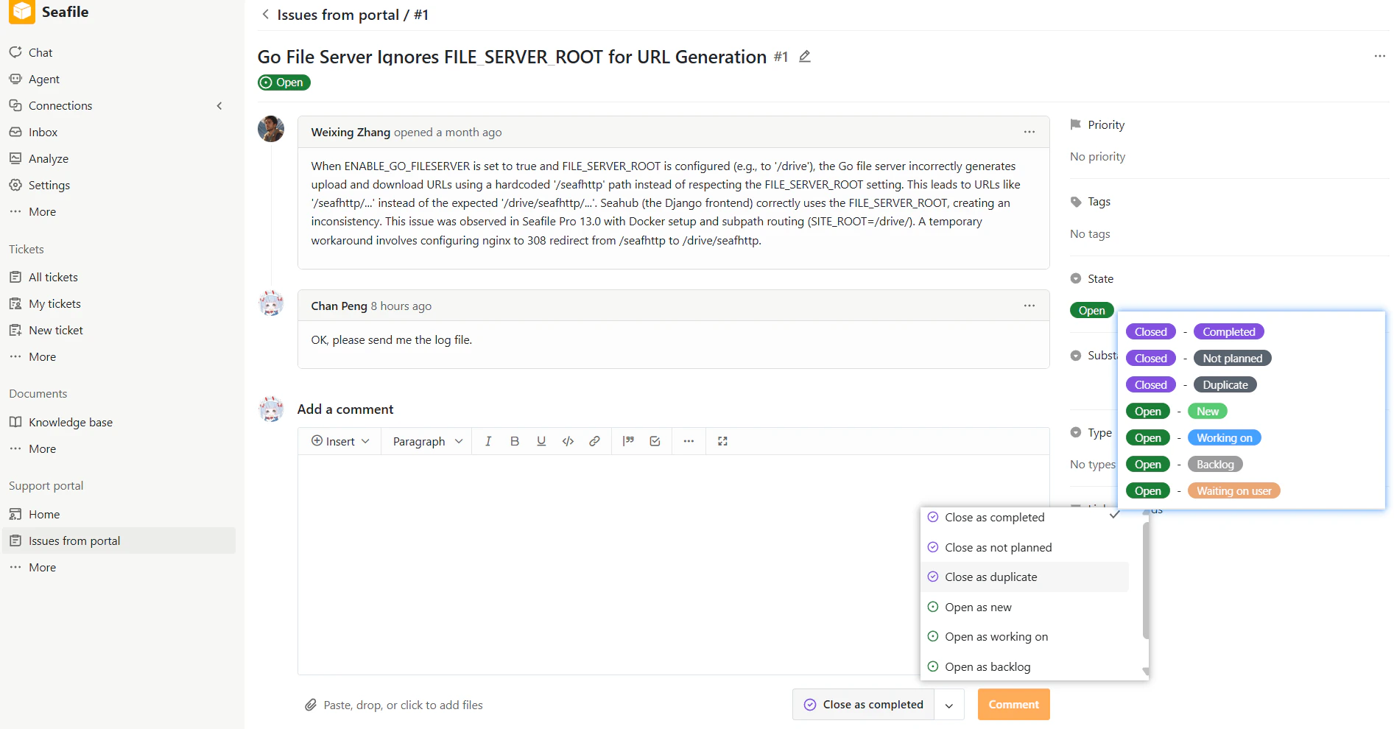Open options for Weixing Zhang's post
This screenshot has width=1394, height=729.
coord(1029,132)
